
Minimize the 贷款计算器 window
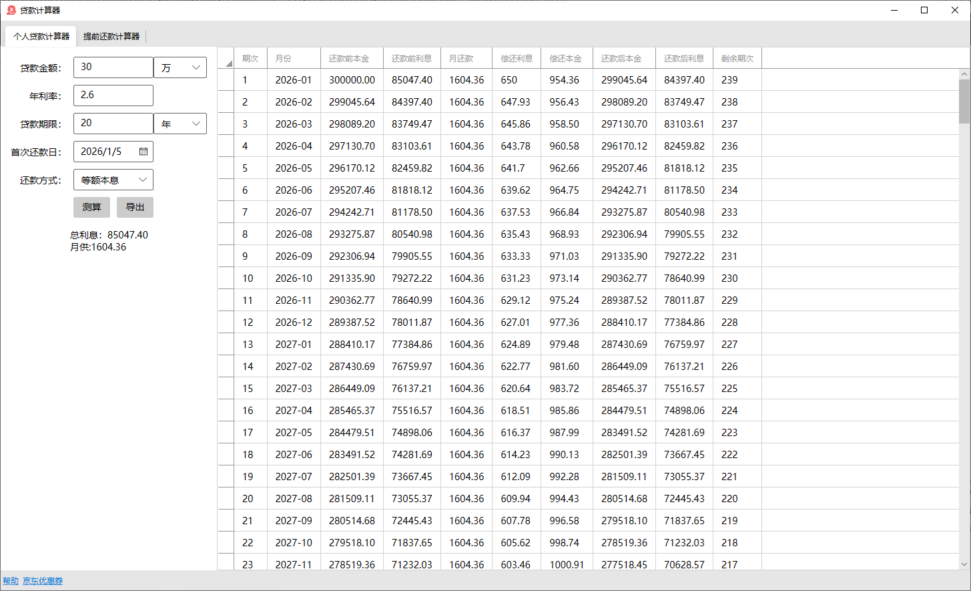click(x=894, y=10)
